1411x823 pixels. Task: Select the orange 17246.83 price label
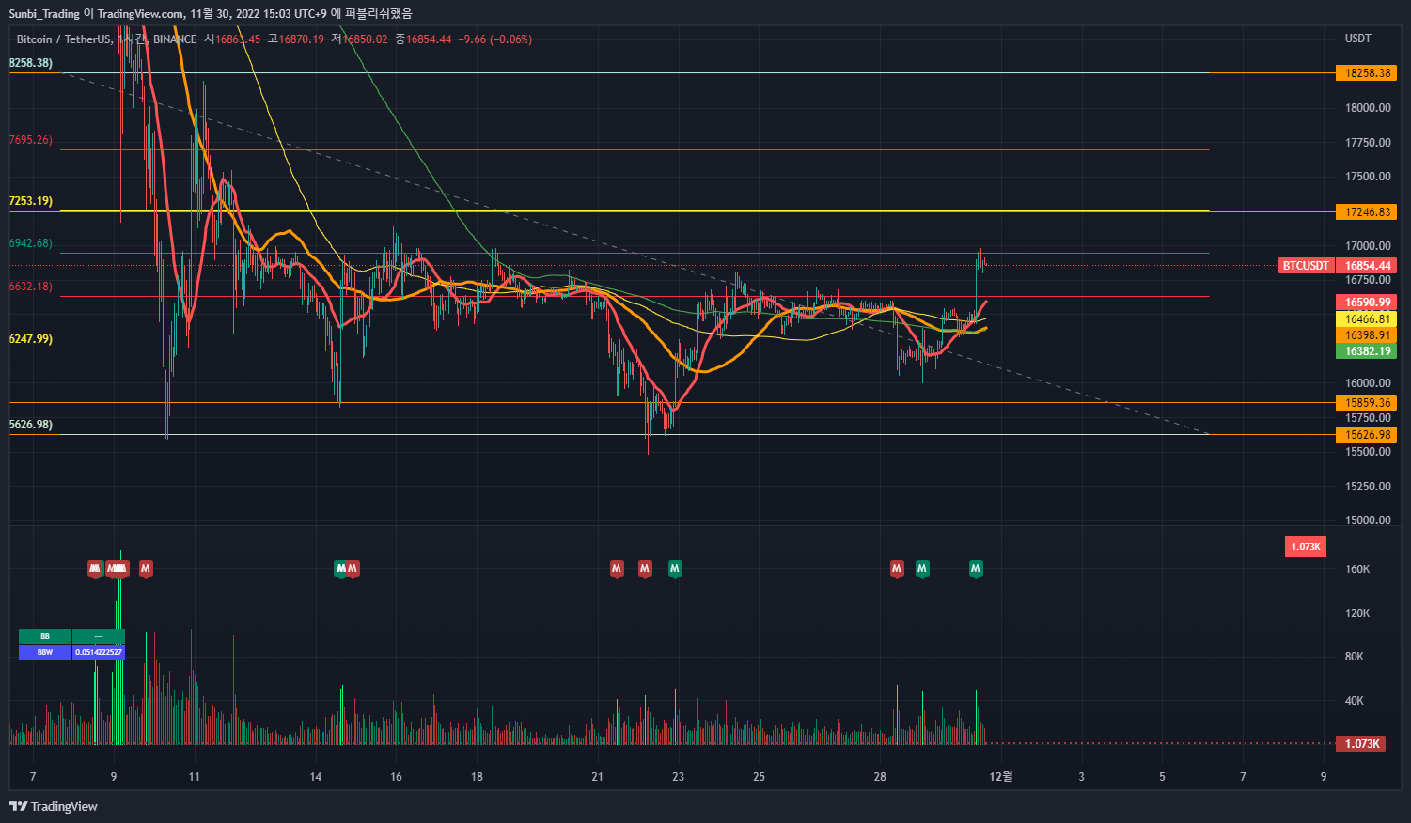(1367, 212)
